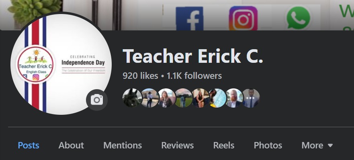Click the WhatsApp logo in cover photo

pyautogui.click(x=298, y=18)
